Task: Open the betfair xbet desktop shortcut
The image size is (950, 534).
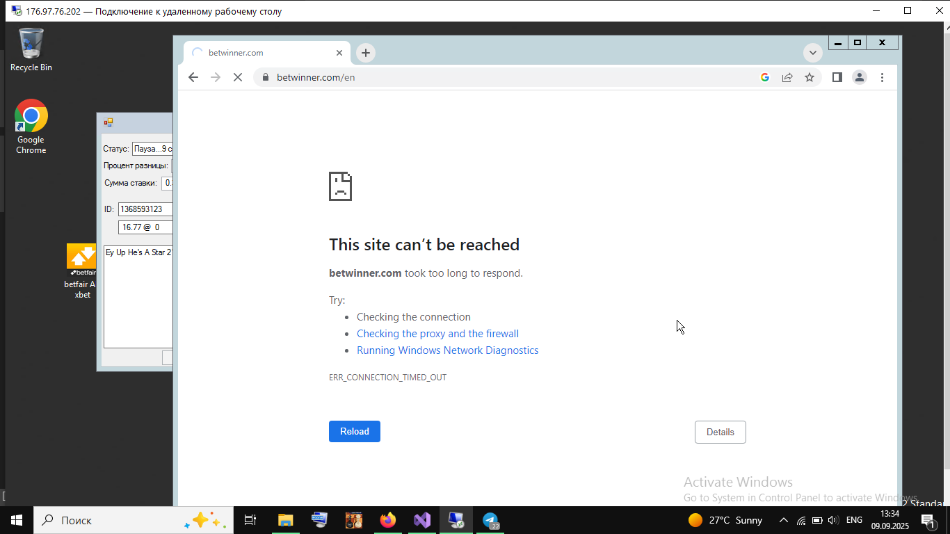Action: coord(82,271)
